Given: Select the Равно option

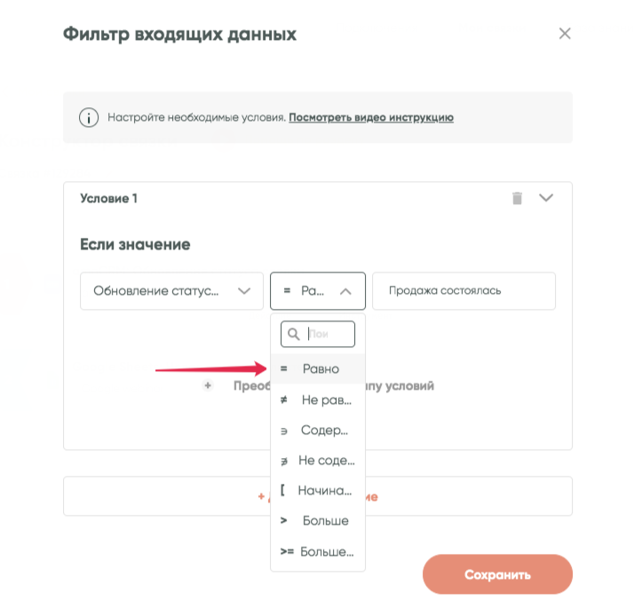Looking at the screenshot, I should pos(318,368).
